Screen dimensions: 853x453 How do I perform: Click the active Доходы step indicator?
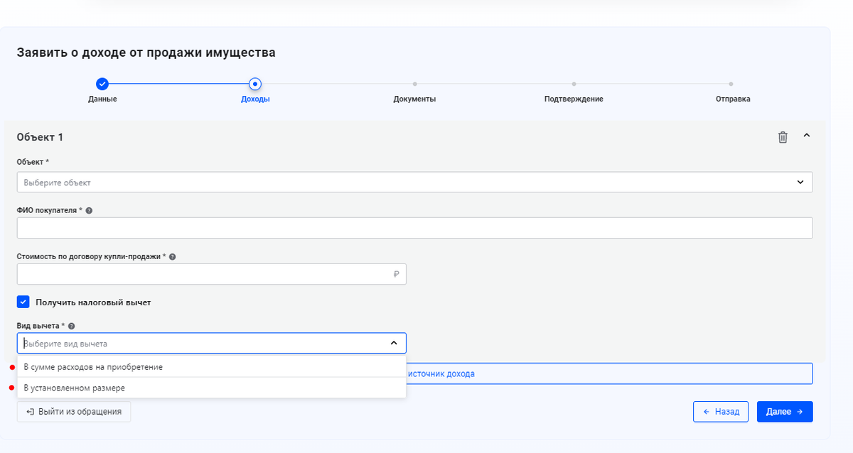(255, 82)
